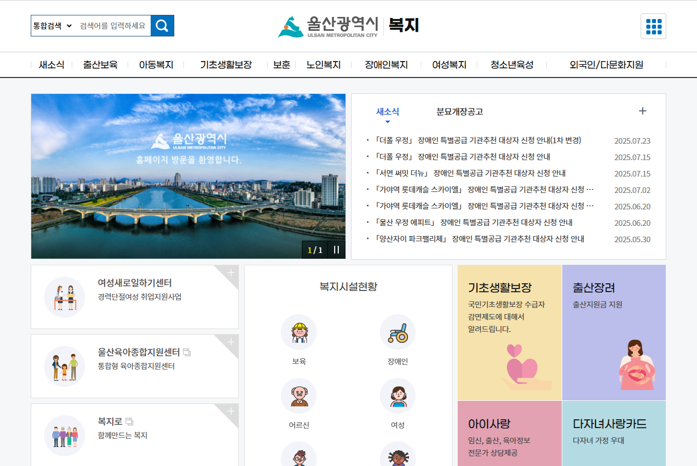Select the 장애인 wheelchair facility icon
The height and width of the screenshot is (466, 697).
398,332
